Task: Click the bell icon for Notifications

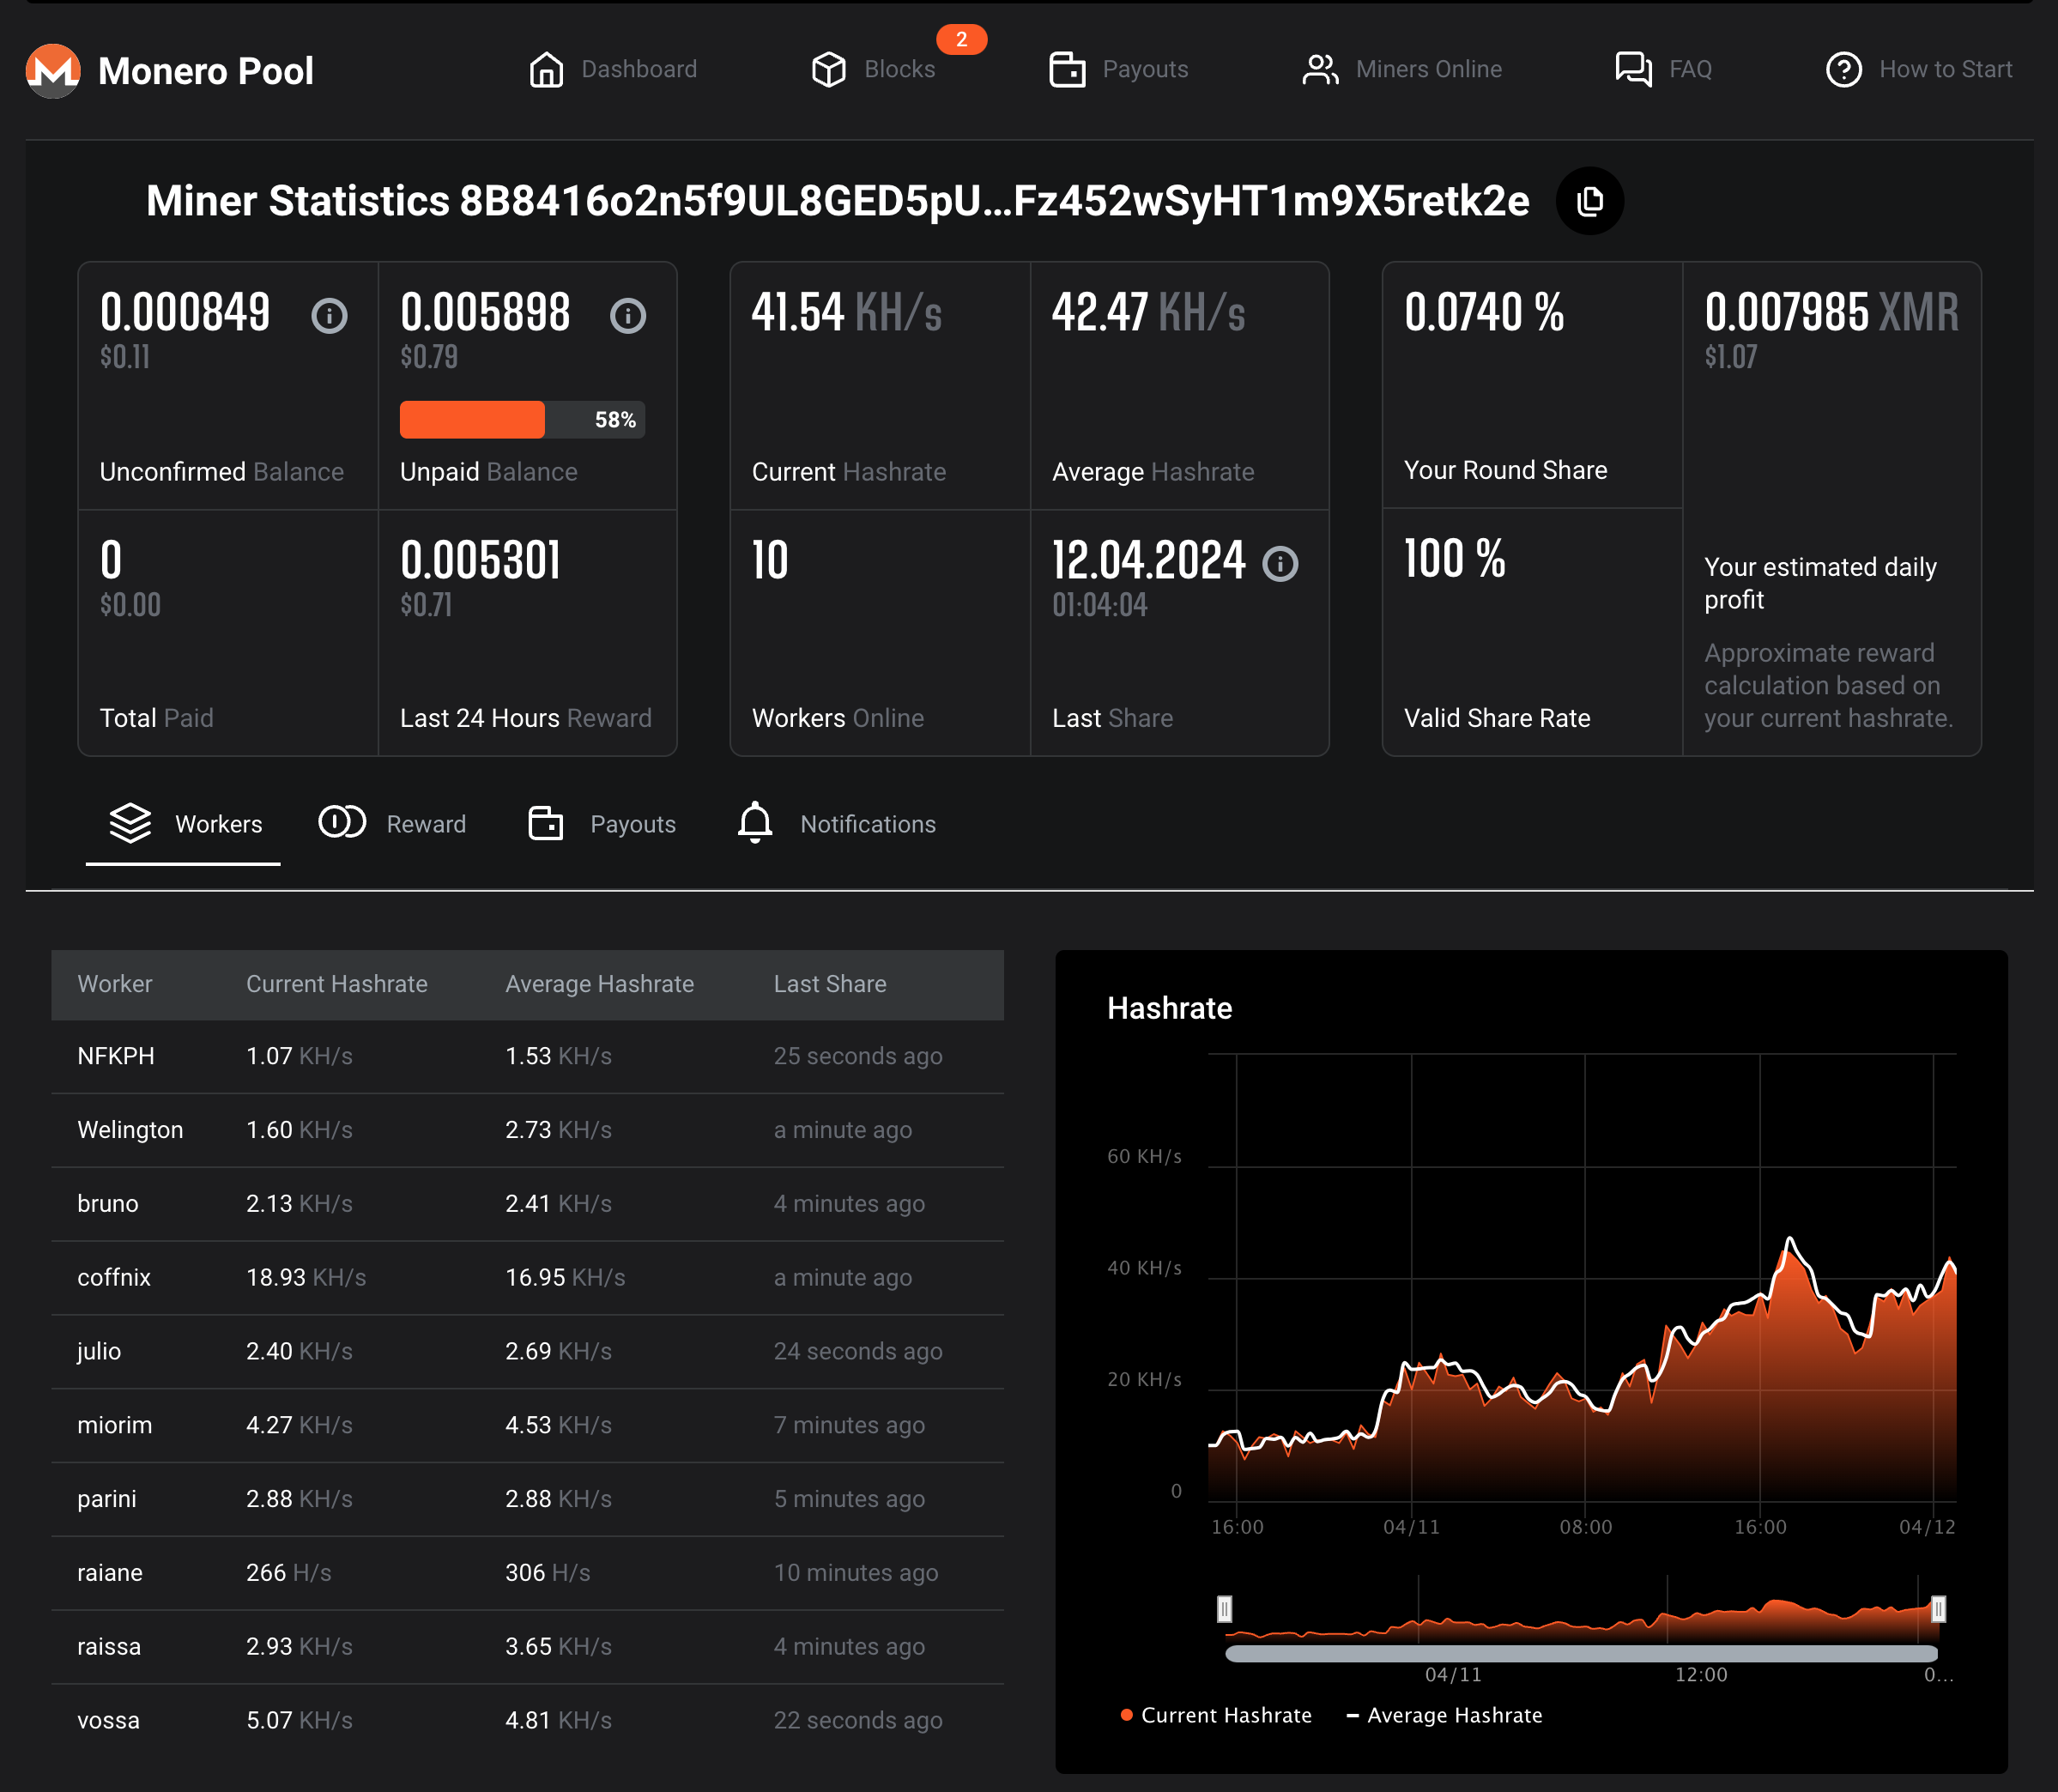Action: [x=755, y=823]
